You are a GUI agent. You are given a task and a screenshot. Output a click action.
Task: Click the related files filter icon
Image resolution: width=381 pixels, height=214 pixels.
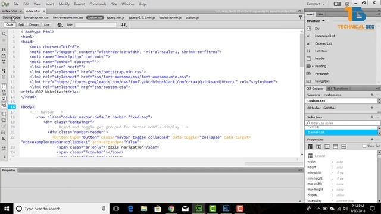[x=301, y=17]
